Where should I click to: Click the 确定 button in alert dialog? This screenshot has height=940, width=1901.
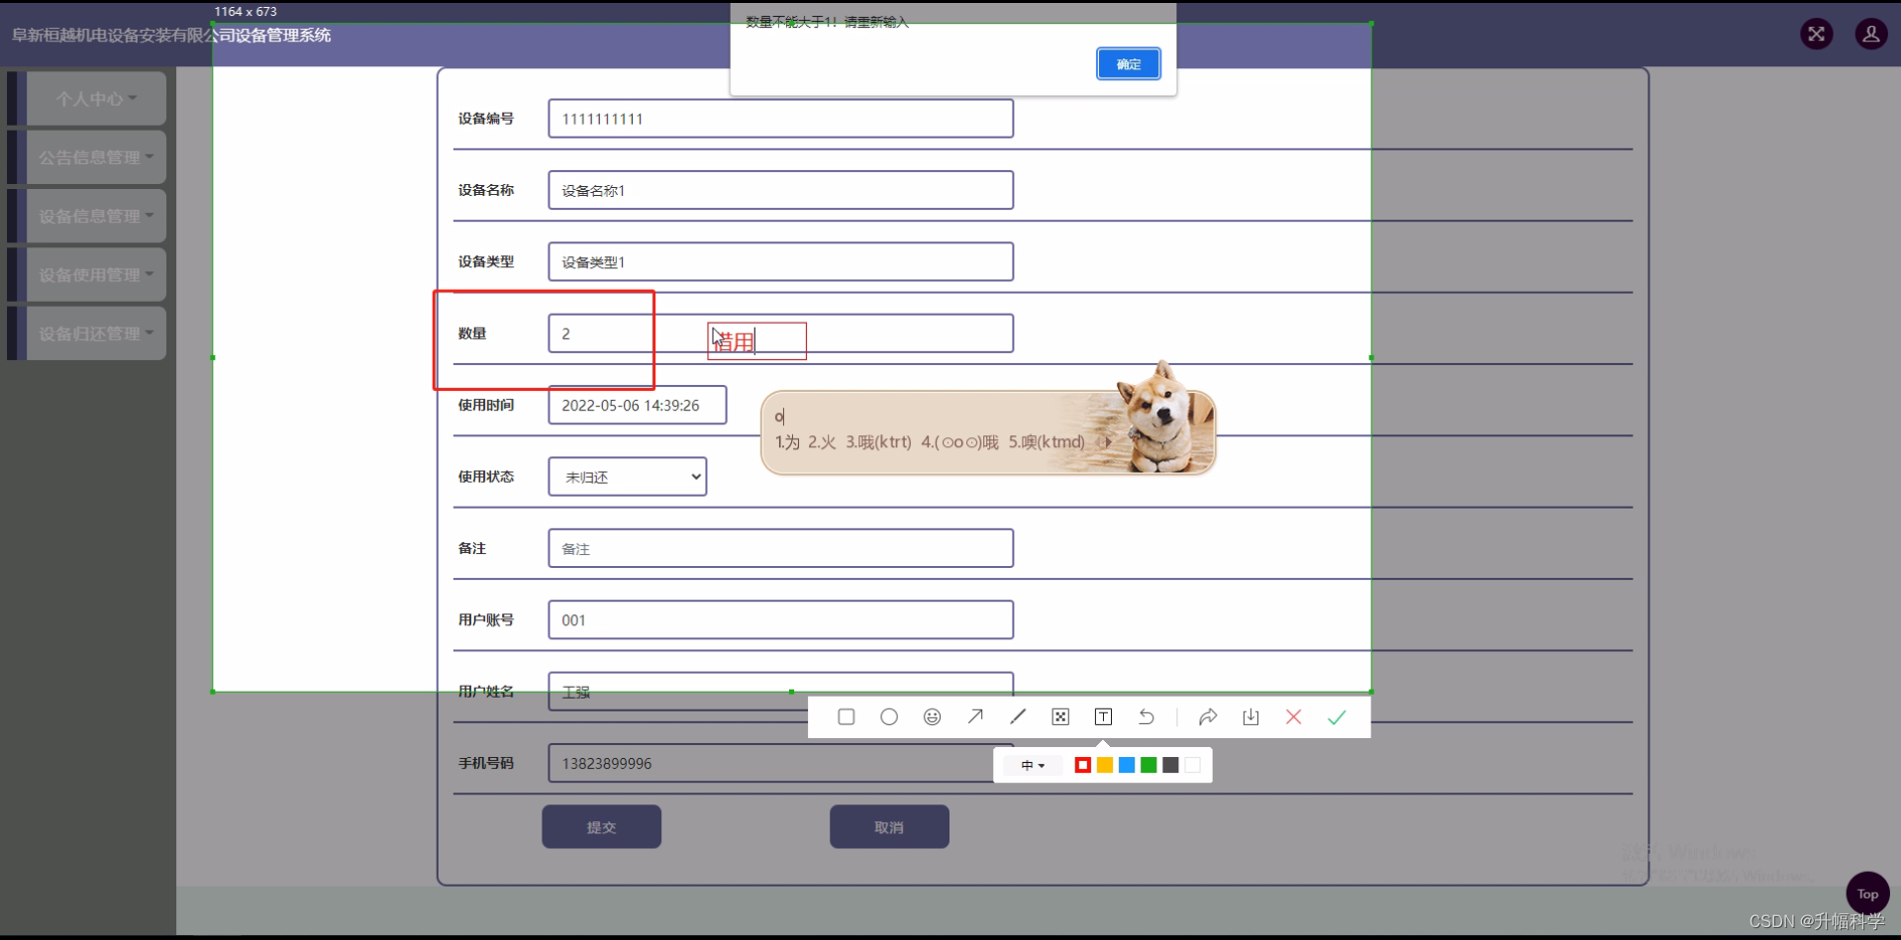[1129, 63]
